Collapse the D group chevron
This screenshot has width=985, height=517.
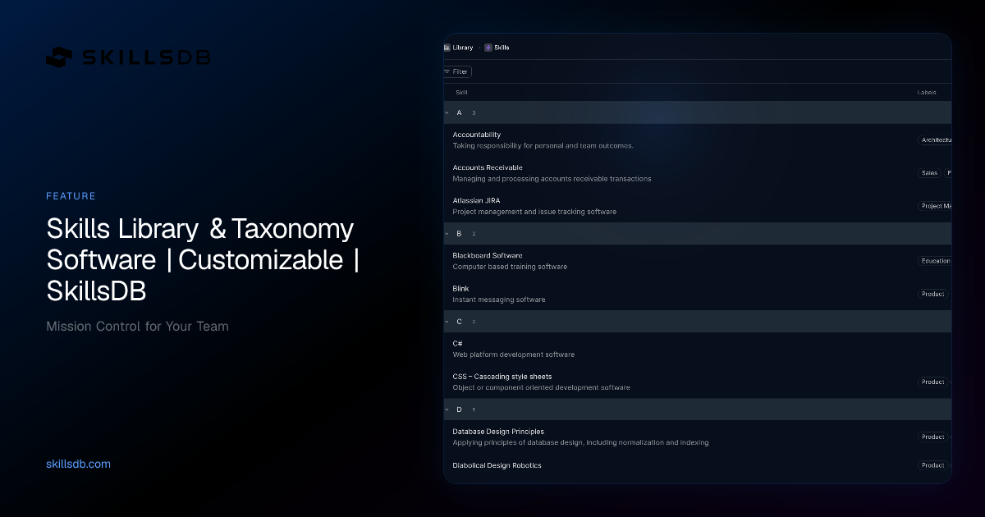[x=447, y=409]
